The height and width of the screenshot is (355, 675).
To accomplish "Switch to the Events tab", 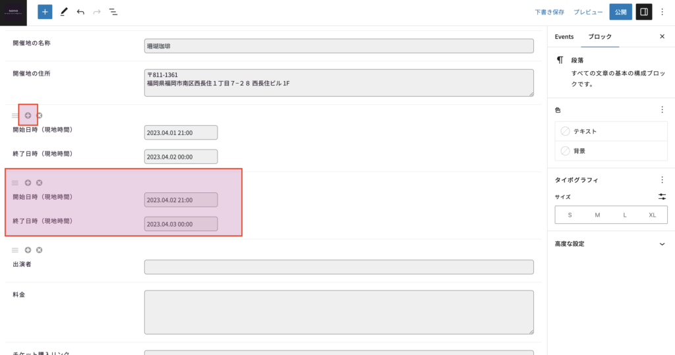I will [x=564, y=37].
